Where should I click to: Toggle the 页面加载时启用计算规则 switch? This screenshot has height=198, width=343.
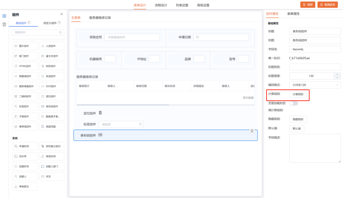pos(293,103)
